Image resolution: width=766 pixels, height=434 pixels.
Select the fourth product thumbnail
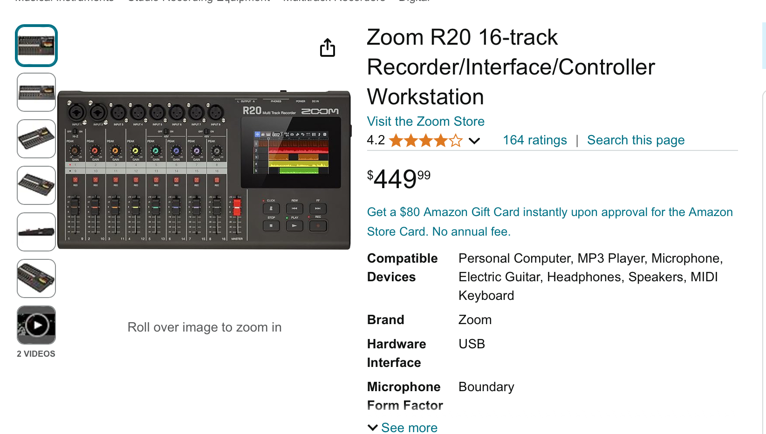point(36,185)
